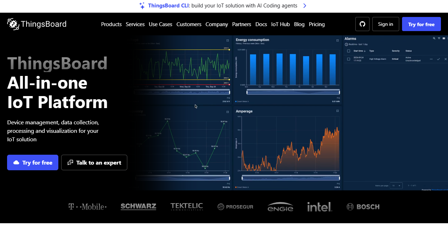
Task: Open the Customers menu item
Action: 189,24
